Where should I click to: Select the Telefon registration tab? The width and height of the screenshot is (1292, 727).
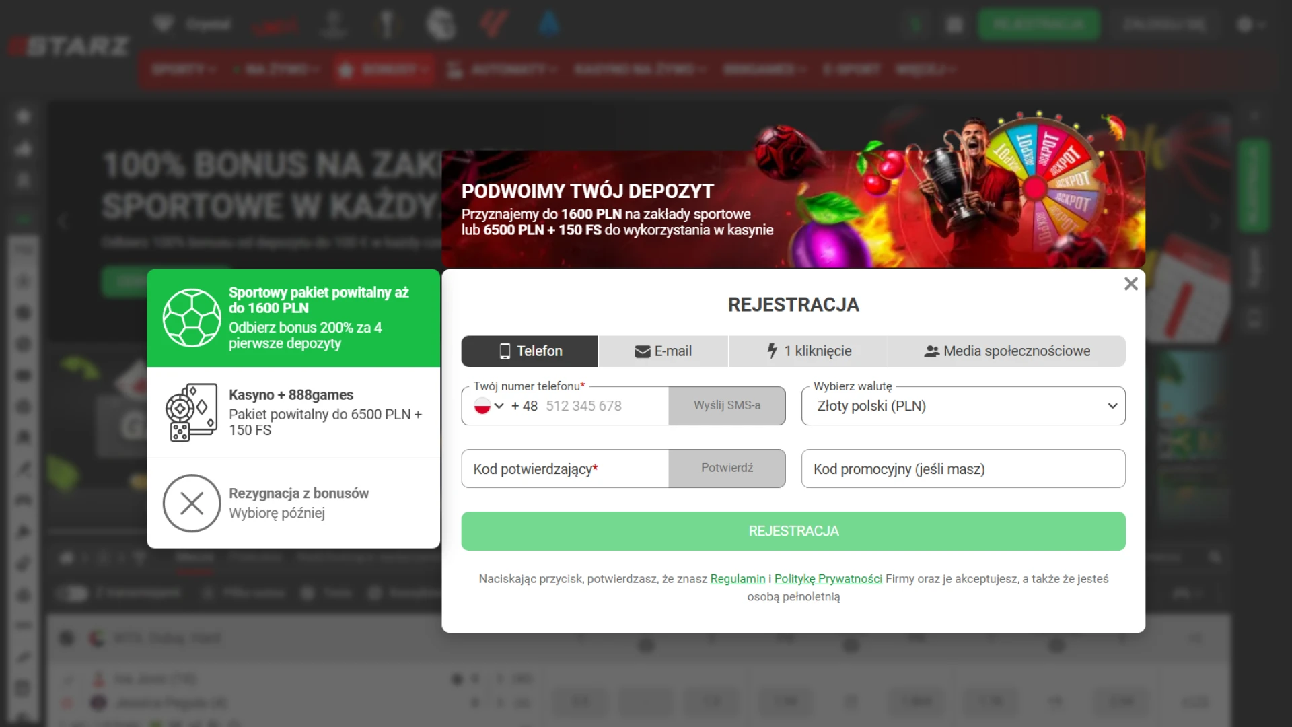(530, 351)
